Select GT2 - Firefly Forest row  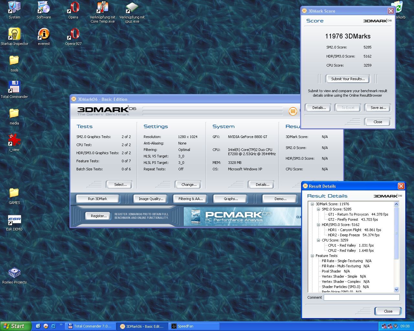(353, 219)
